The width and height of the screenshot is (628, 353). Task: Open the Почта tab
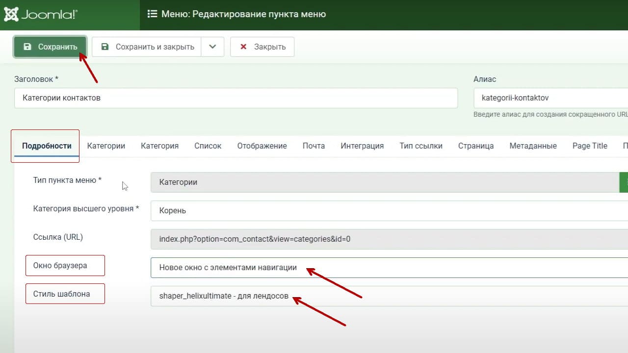point(314,146)
